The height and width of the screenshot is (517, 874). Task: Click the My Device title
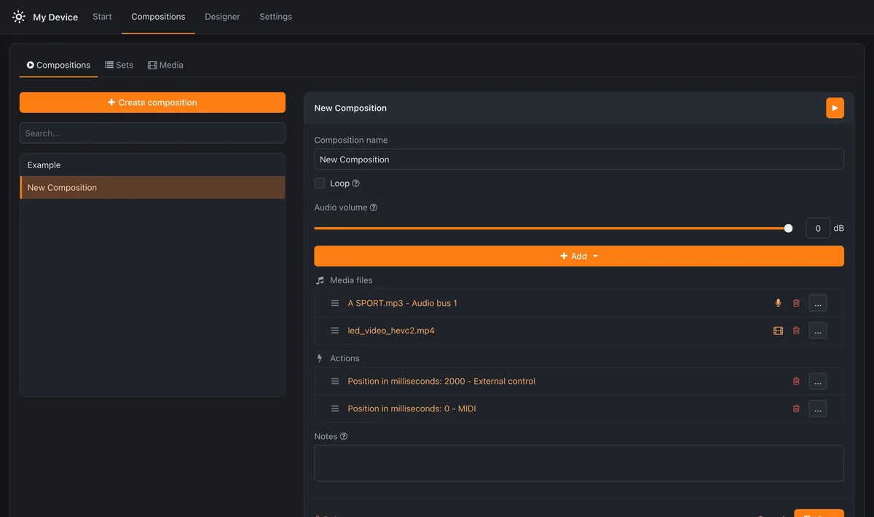click(x=55, y=17)
